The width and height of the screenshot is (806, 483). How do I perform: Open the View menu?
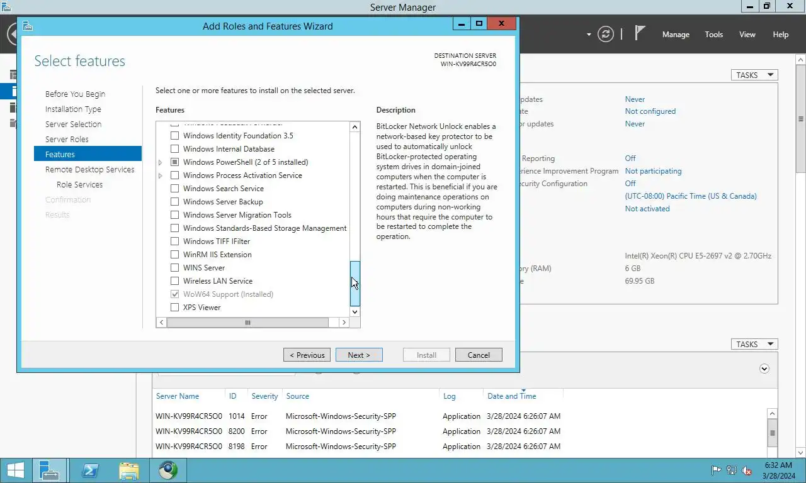[747, 35]
